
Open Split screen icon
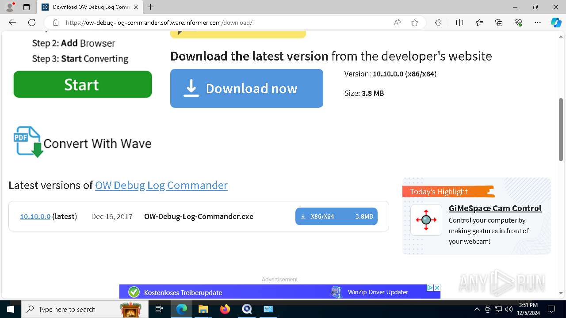(x=459, y=23)
